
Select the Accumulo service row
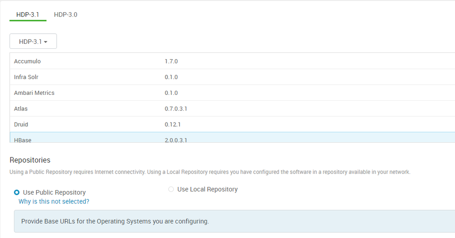click(x=233, y=61)
